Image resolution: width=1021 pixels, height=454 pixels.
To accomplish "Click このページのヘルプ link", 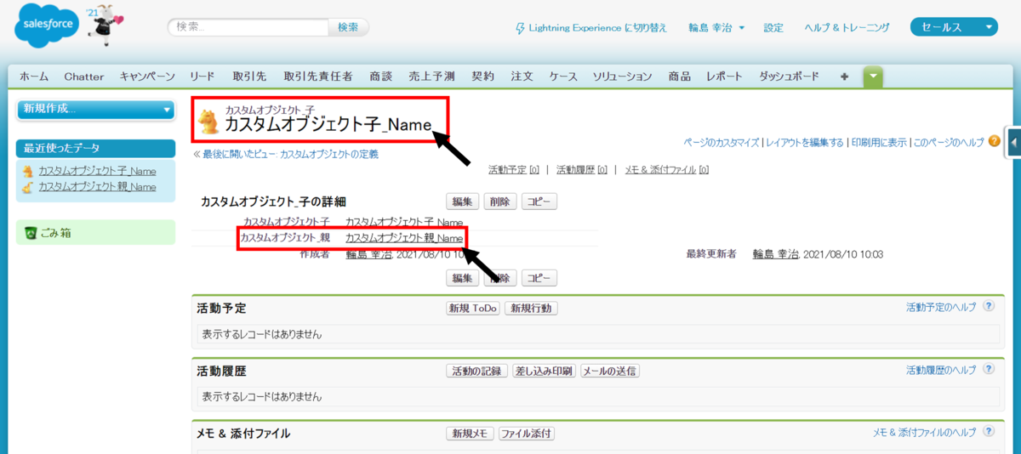I will click(x=949, y=143).
